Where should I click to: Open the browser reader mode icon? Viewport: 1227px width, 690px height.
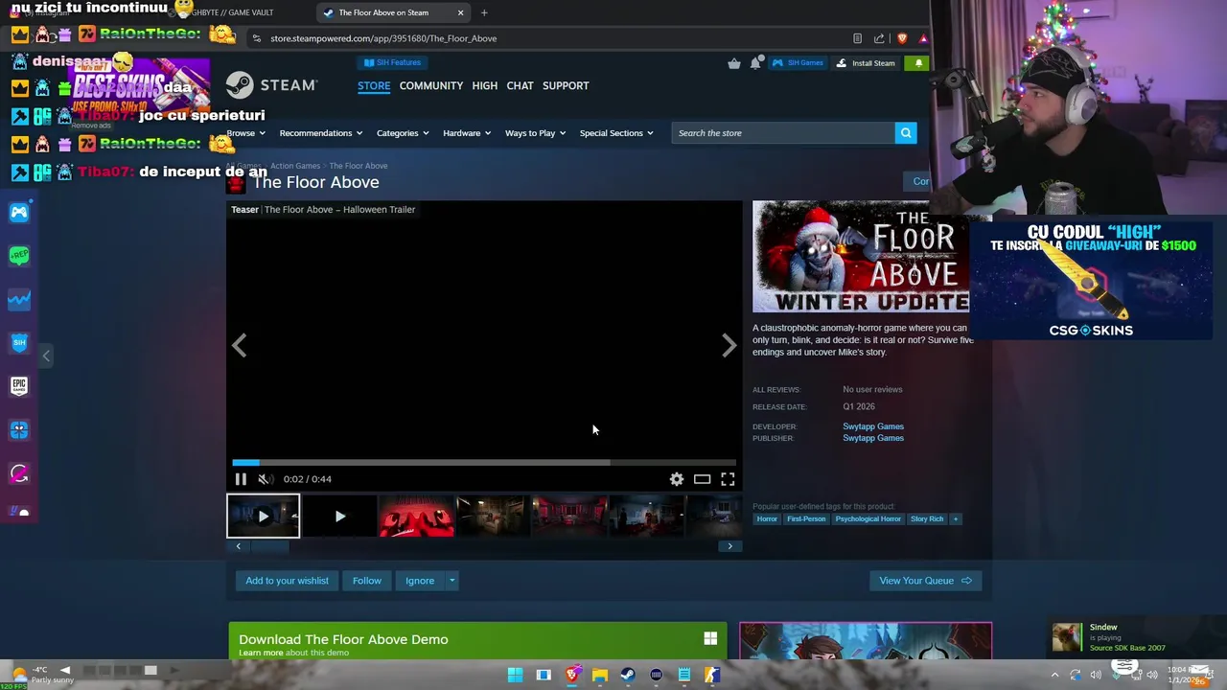tap(857, 38)
